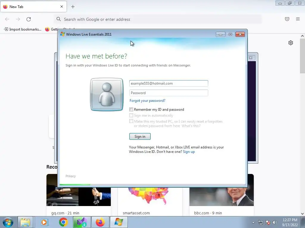Click the Firefox page scrollbar up arrow
This screenshot has height=228, width=305.
point(303,36)
